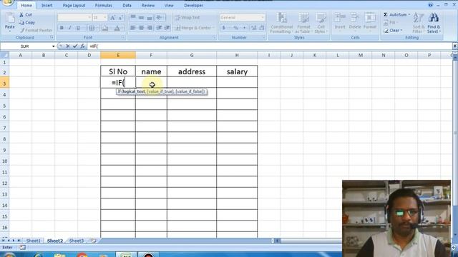Switch to Sheet1 tab
The height and width of the screenshot is (257, 458).
(x=34, y=241)
